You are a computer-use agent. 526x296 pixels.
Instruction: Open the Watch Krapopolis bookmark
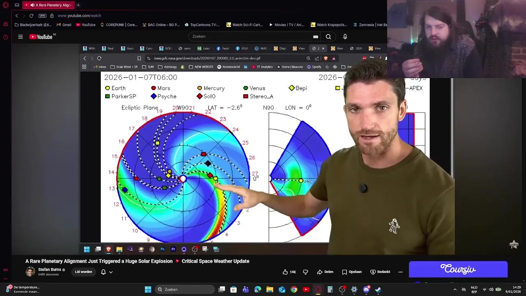(329, 25)
